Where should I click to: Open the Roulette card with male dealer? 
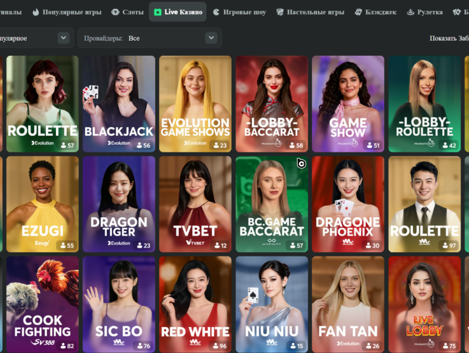[x=424, y=204]
